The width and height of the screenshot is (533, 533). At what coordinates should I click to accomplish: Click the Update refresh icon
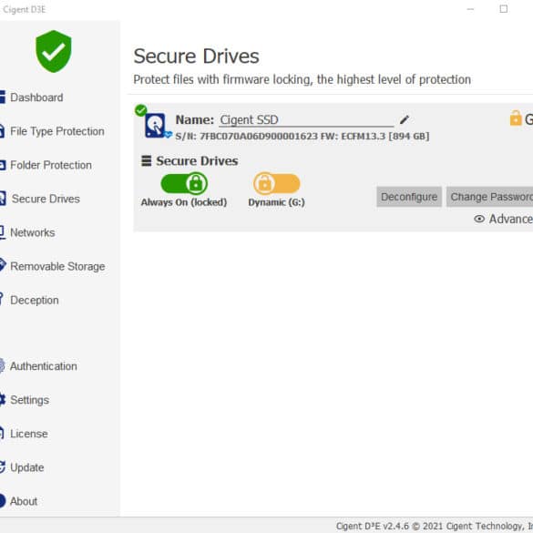(3, 467)
